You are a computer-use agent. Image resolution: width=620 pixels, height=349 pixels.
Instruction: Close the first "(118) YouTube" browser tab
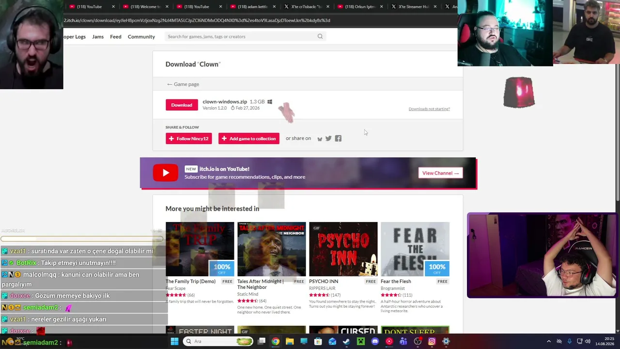pos(113,7)
